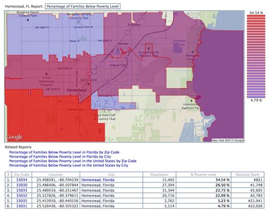Click population value 27,304
Image resolution: width=268 pixels, height=216 pixels.
[168, 185]
